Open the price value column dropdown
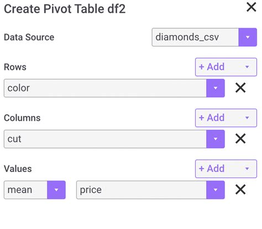The image size is (262, 229). (150, 190)
